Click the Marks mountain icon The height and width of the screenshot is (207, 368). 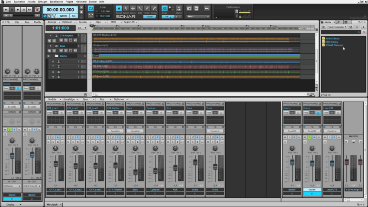(179, 9)
